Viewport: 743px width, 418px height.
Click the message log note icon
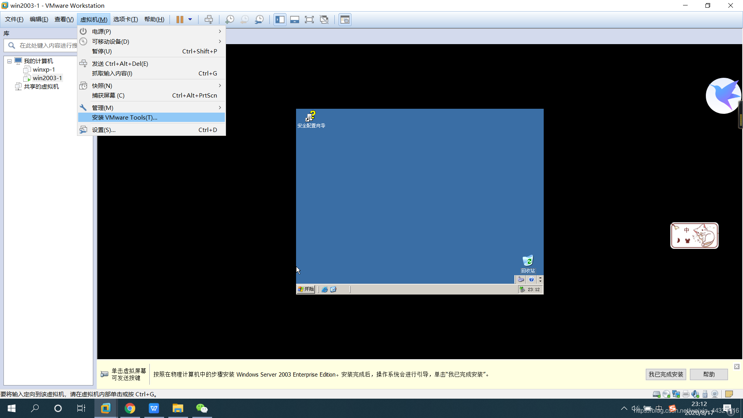[x=729, y=394]
